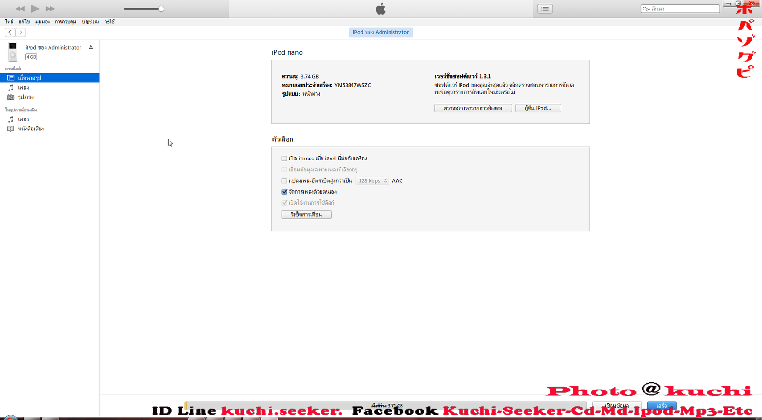Click the audiobook icon beside หนังสือเสียง
762x420 pixels.
[x=10, y=129]
